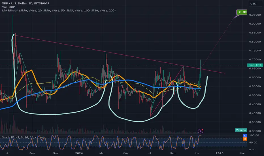
Task: Click the 0.45000 price axis label
Action: tap(255, 104)
